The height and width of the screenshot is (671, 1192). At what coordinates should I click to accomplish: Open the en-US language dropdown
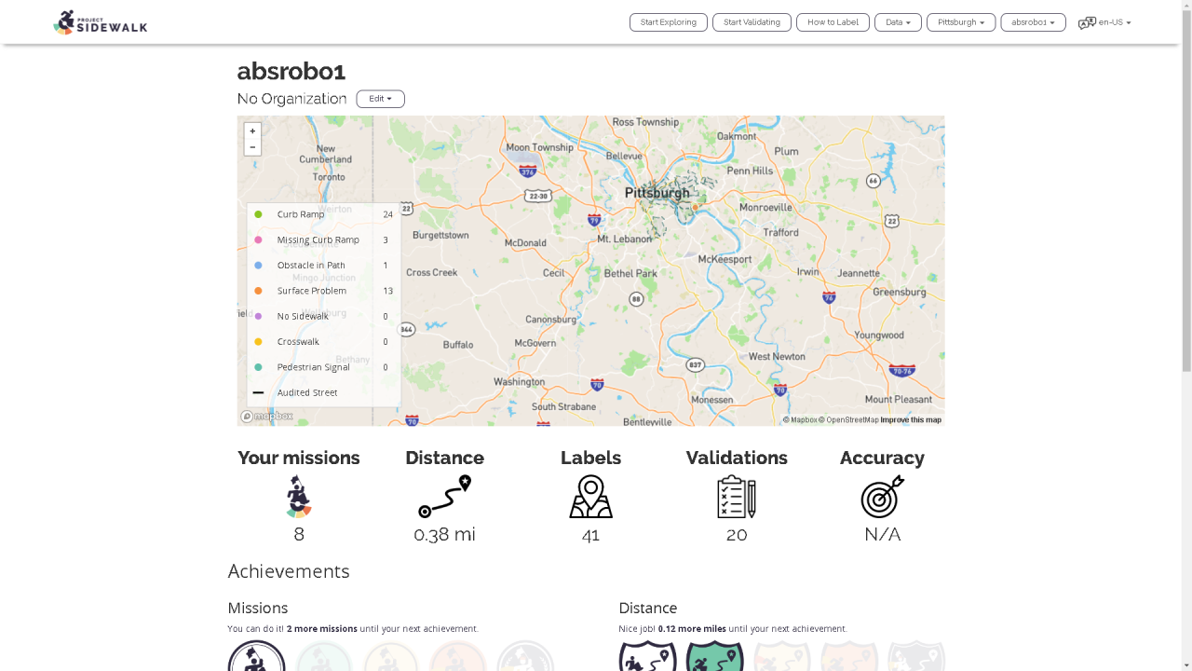pyautogui.click(x=1115, y=22)
